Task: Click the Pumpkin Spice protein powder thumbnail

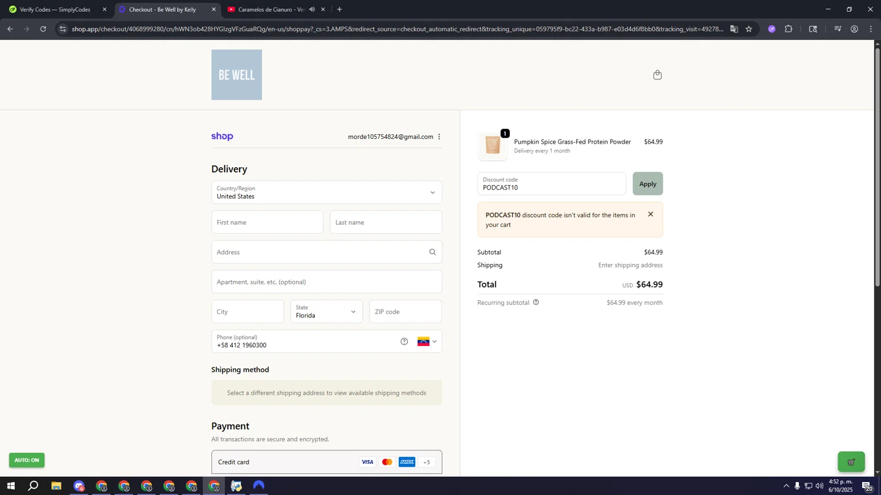Action: click(x=493, y=145)
